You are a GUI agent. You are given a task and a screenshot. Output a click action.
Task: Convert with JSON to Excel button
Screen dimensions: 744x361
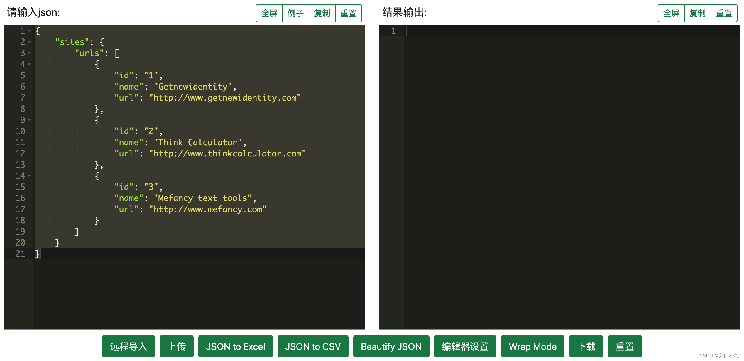click(x=235, y=346)
